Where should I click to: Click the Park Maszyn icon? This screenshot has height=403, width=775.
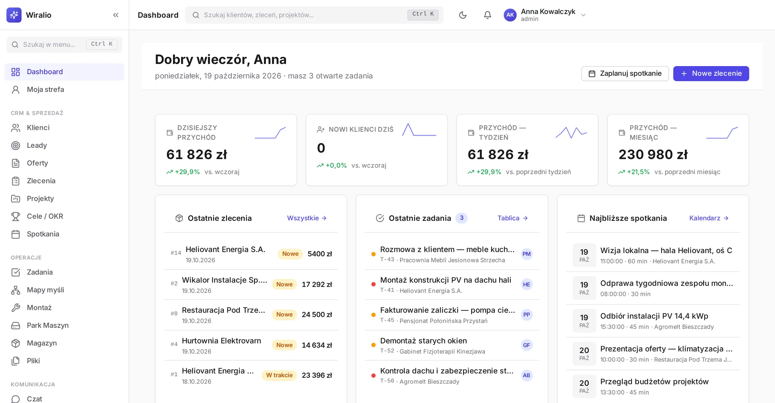(15, 325)
